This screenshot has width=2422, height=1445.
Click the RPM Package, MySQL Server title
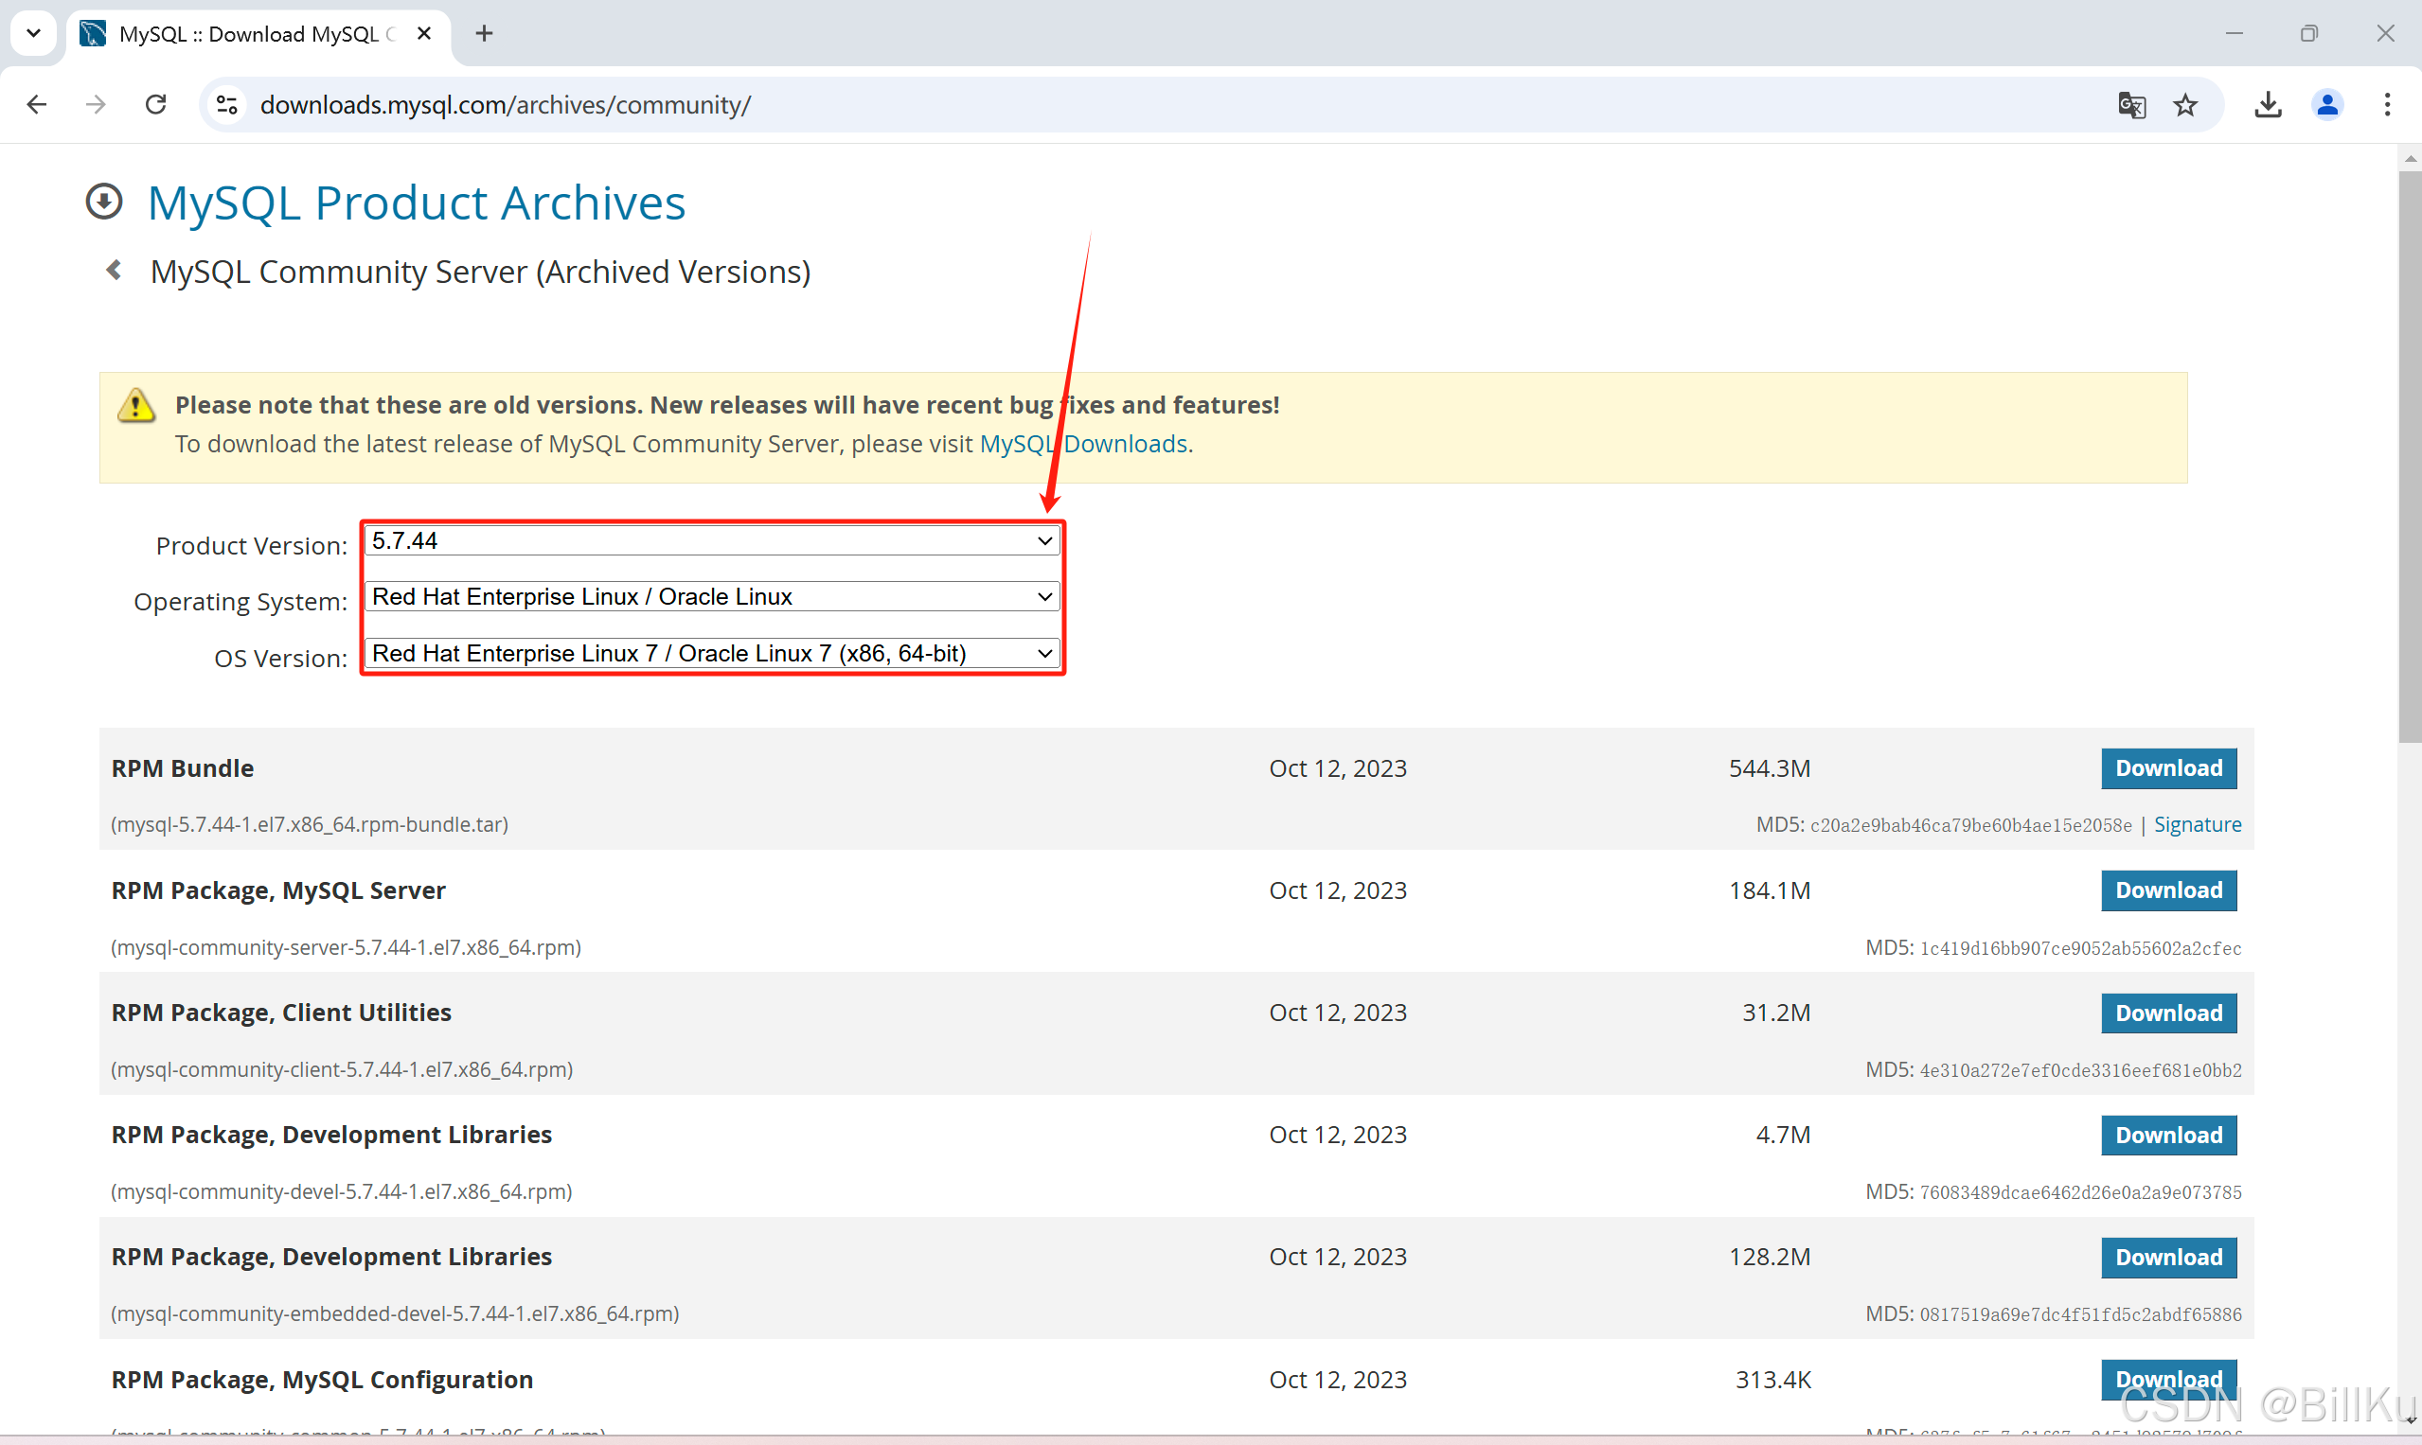point(278,890)
